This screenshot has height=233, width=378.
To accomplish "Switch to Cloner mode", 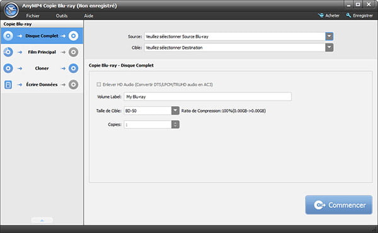I will tap(42, 68).
